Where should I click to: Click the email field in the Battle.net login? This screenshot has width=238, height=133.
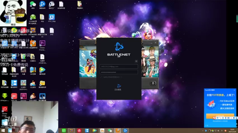pos(119,66)
